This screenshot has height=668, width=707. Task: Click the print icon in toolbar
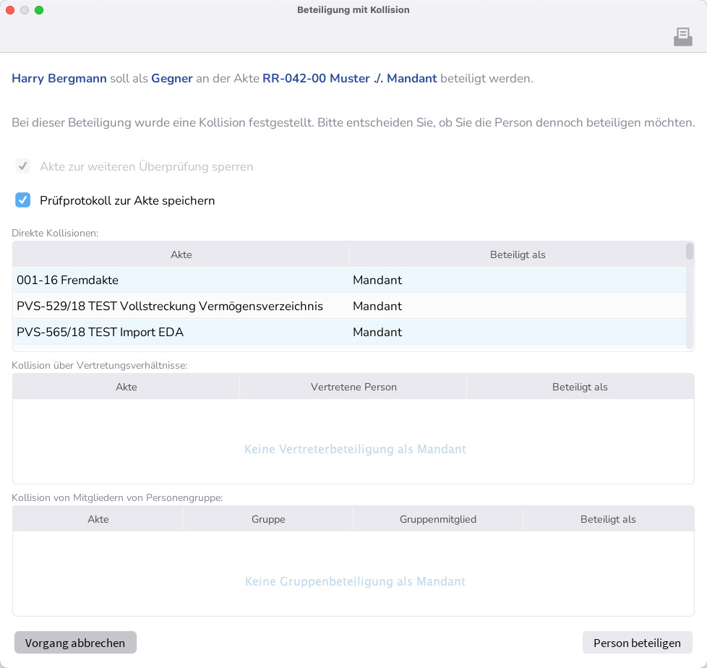click(x=682, y=37)
